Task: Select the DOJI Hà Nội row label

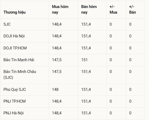Action: (x=14, y=36)
